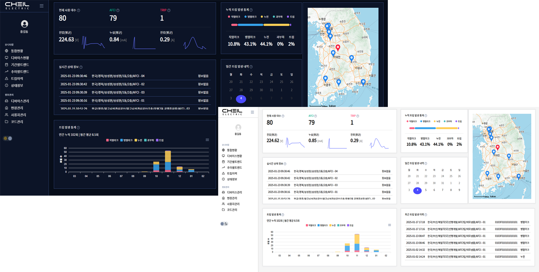Viewport: 539px width, 272px height.
Task: Open chart options menu in dark 트립 발생 통계 panel
Action: click(x=207, y=140)
